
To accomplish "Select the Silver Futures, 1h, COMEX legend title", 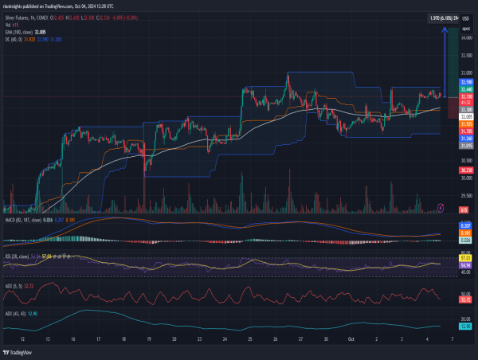I will (x=27, y=18).
